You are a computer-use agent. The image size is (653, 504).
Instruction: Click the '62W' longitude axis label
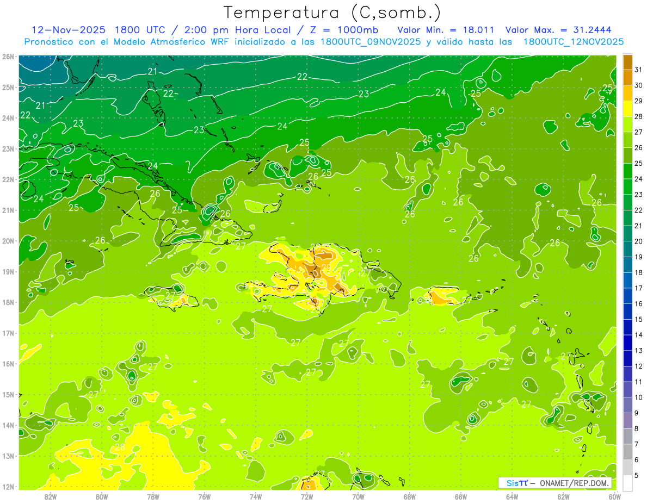click(x=563, y=496)
